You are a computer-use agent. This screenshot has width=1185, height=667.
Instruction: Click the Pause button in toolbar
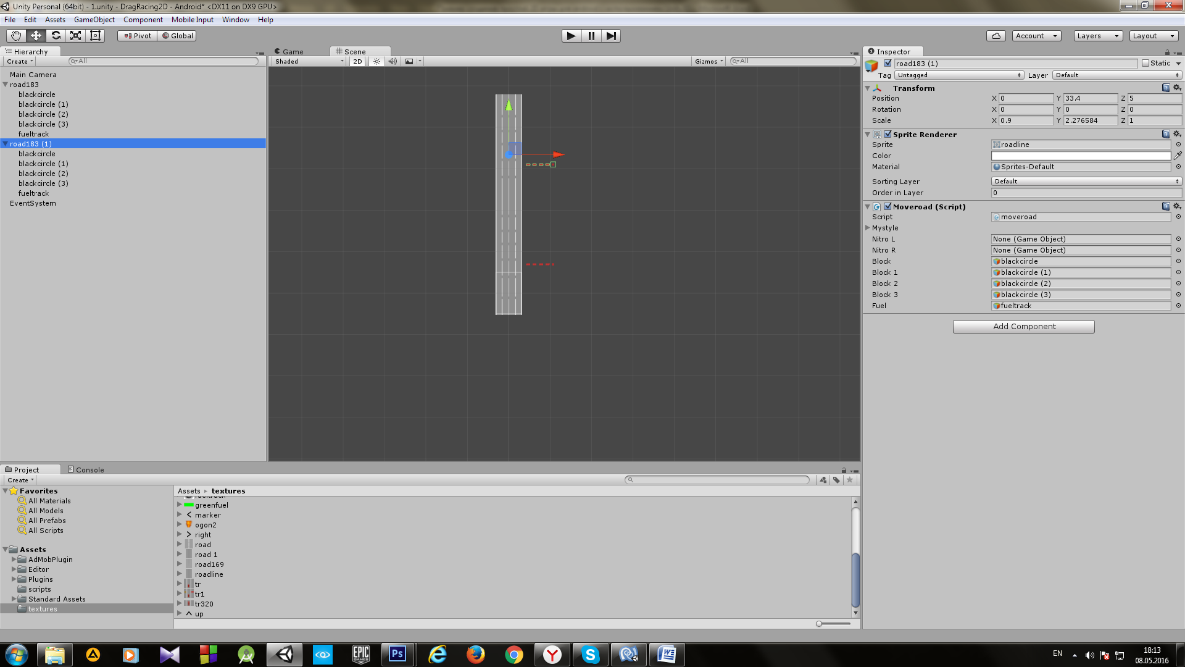[591, 36]
